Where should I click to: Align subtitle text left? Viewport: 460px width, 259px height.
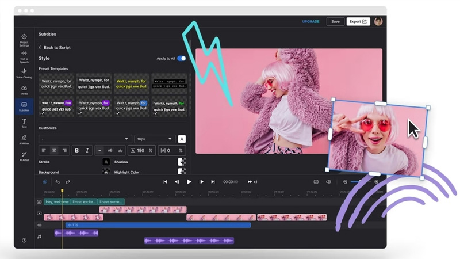[x=44, y=150]
